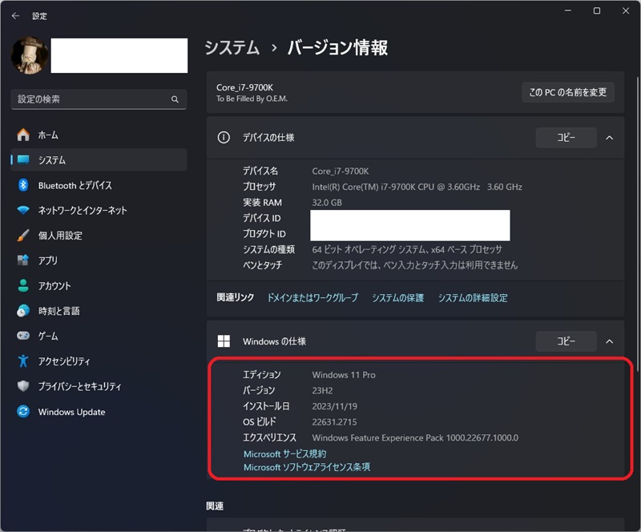Click the network Wi-Fi icon

tap(23, 210)
